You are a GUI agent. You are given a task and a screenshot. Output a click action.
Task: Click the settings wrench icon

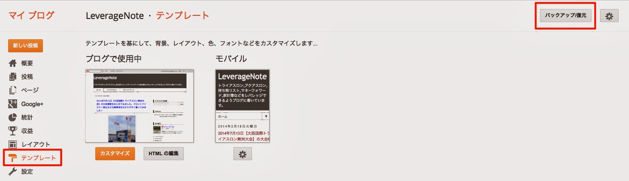coord(13,172)
